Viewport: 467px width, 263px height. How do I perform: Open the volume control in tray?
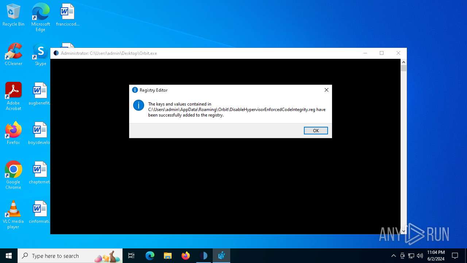[420, 256]
